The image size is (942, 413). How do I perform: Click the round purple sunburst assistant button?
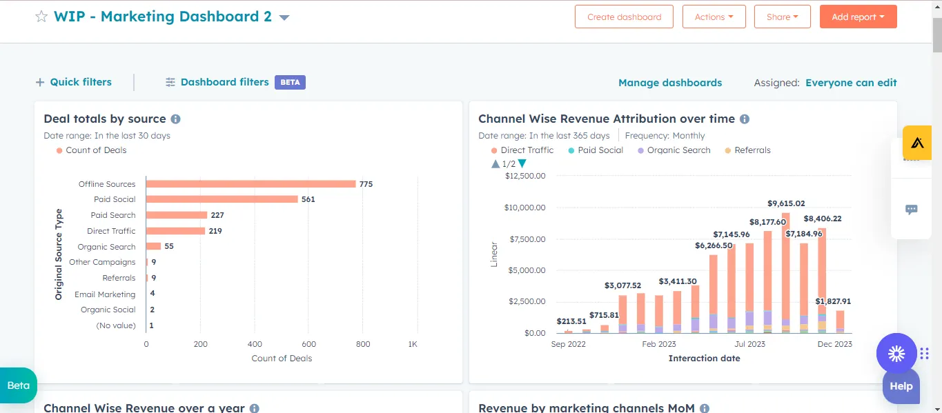click(x=896, y=354)
